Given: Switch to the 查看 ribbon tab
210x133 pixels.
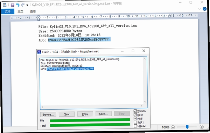Looking at the screenshot, I should click(33, 11).
